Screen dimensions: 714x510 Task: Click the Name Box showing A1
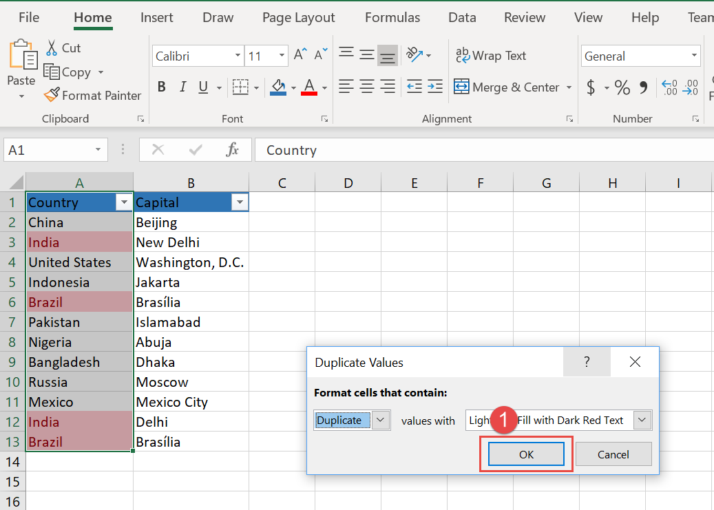point(48,149)
